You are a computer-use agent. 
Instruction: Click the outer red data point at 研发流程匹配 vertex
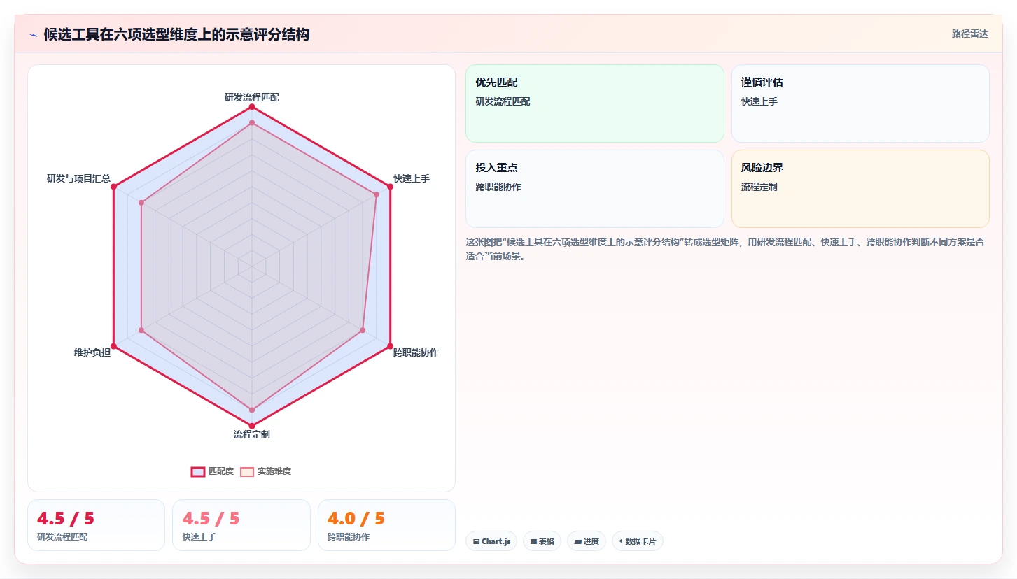252,107
